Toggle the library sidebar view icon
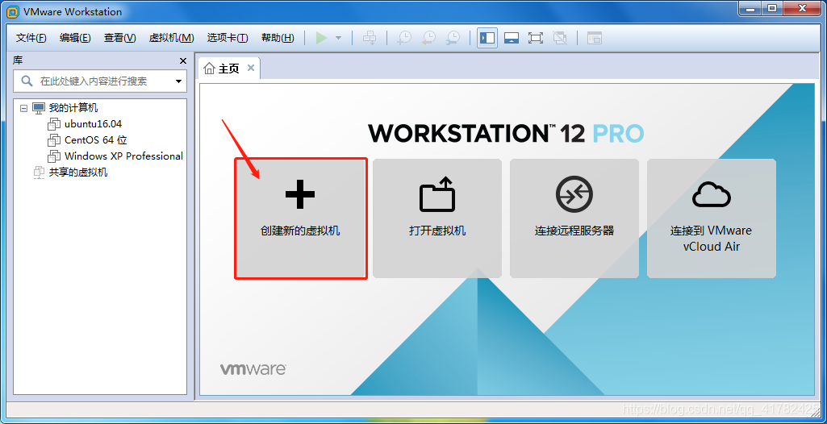This screenshot has height=424, width=827. (x=487, y=38)
